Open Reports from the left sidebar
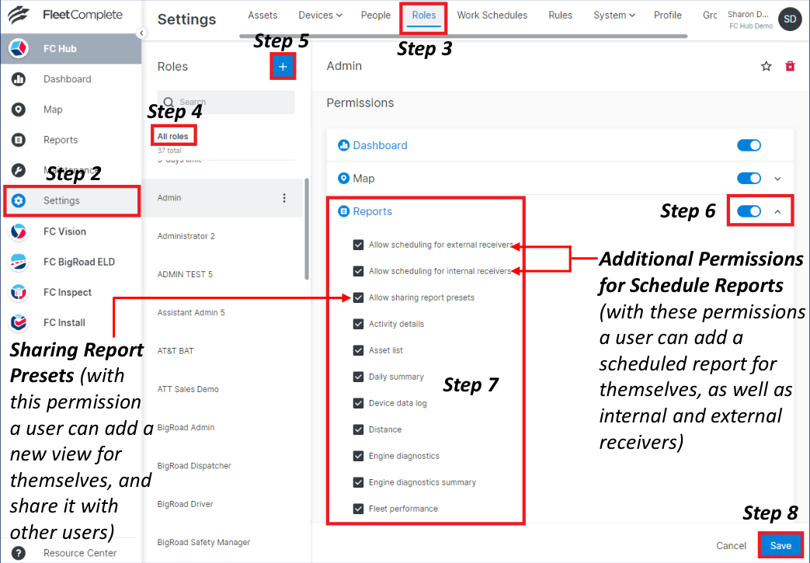The width and height of the screenshot is (810, 563). (x=18, y=139)
